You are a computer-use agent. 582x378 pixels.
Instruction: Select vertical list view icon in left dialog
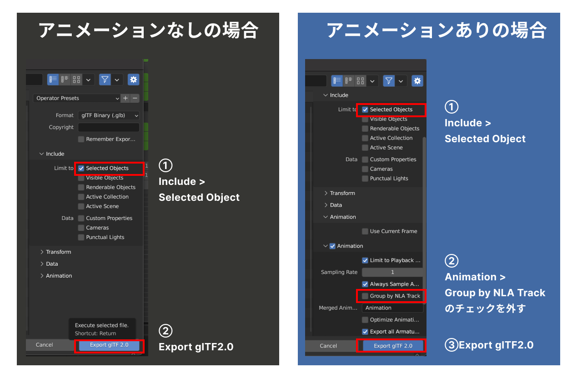click(53, 80)
